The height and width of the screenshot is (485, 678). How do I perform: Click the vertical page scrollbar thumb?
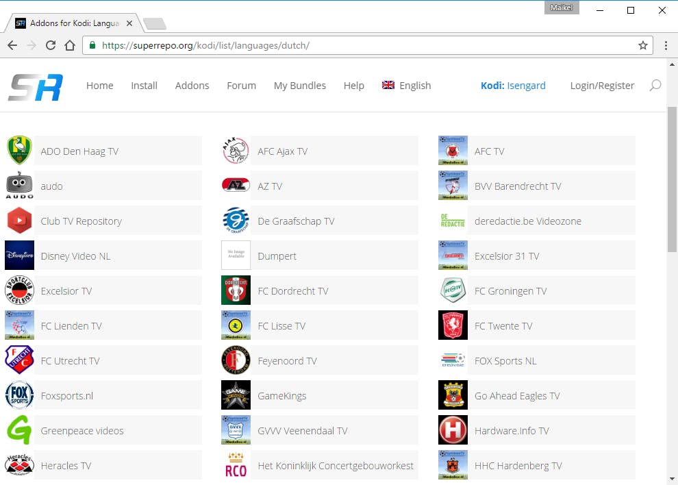point(672,179)
